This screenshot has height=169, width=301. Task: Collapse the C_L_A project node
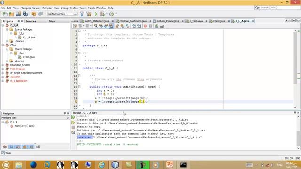[x=3, y=25]
